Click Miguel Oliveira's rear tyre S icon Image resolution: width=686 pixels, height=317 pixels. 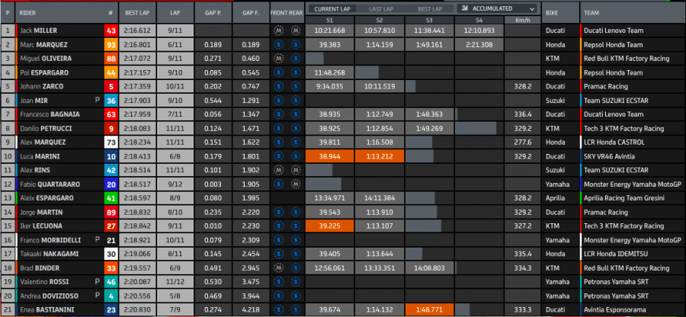[294, 59]
